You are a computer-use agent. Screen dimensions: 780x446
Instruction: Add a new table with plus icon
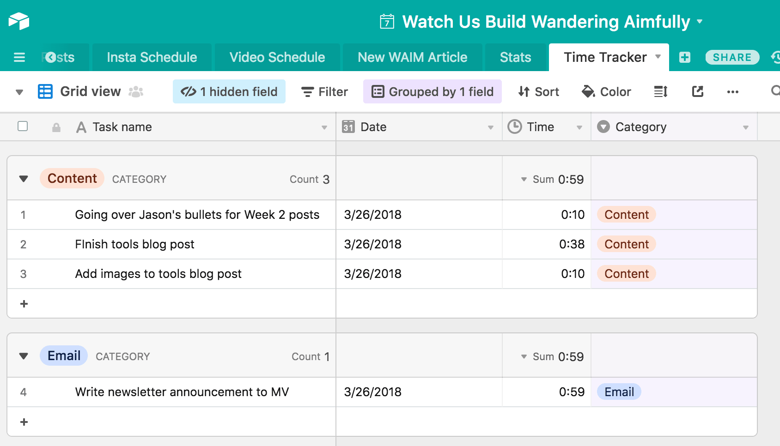pos(685,57)
